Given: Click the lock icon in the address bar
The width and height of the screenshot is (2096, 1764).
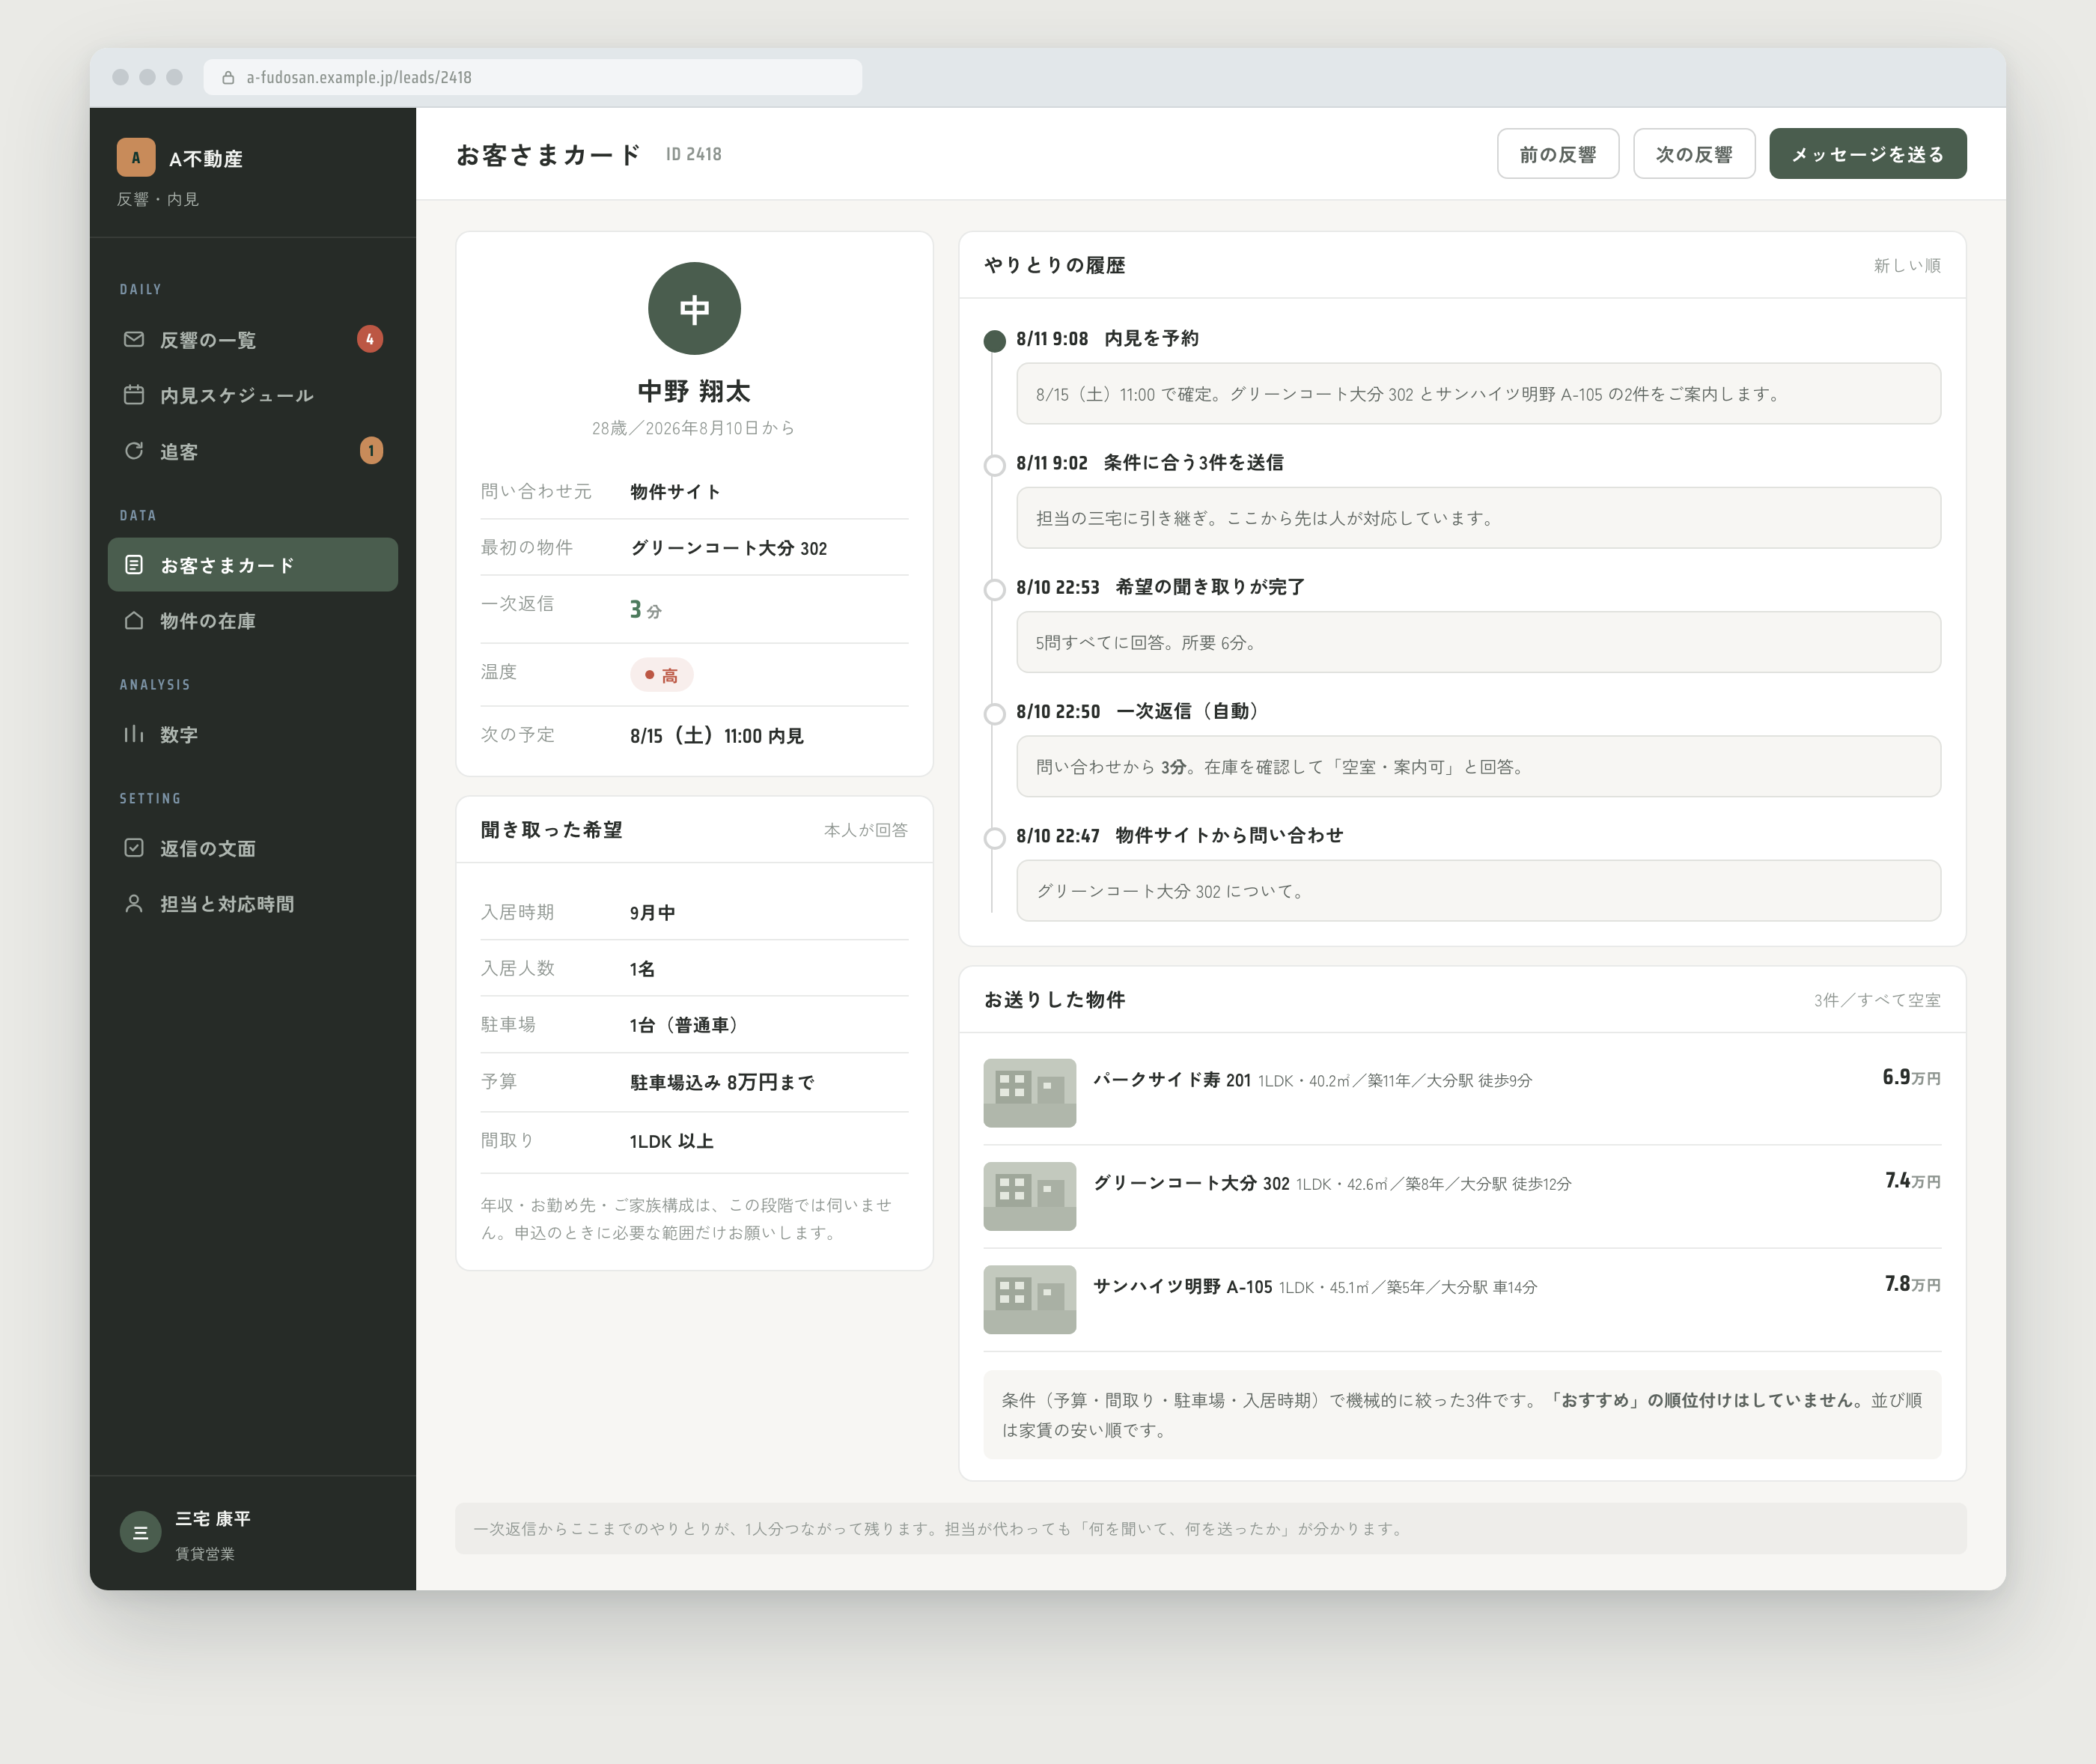Looking at the screenshot, I should tap(228, 77).
